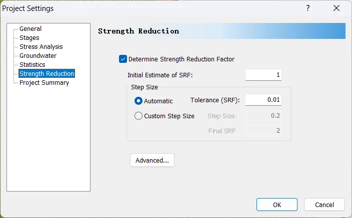This screenshot has height=218, width=352.
Task: Select Statistics in the left tree
Action: [32, 65]
